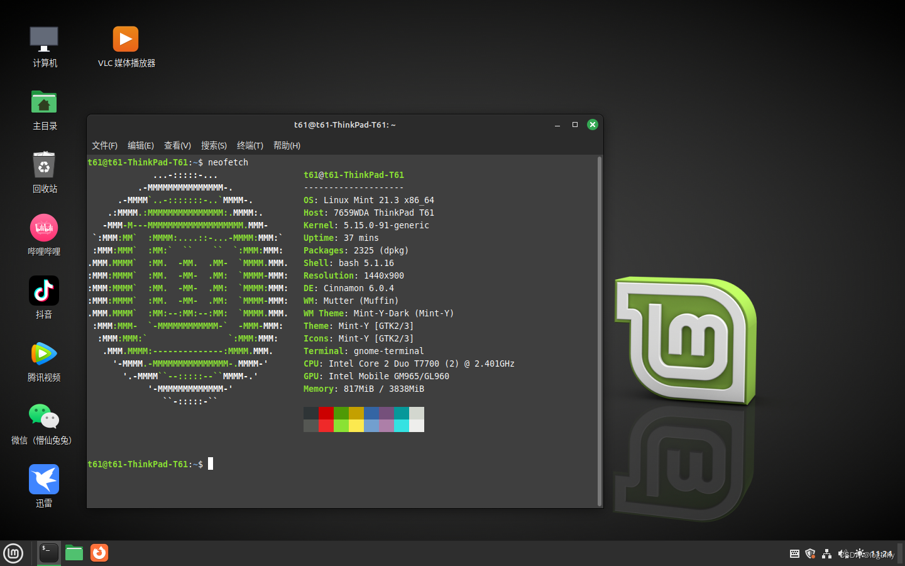Image resolution: width=905 pixels, height=566 pixels.
Task: Open the 查看(V) menu in terminal
Action: [177, 145]
